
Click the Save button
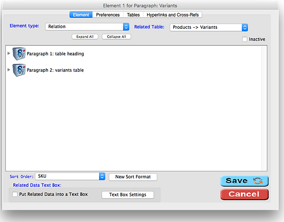245,181
